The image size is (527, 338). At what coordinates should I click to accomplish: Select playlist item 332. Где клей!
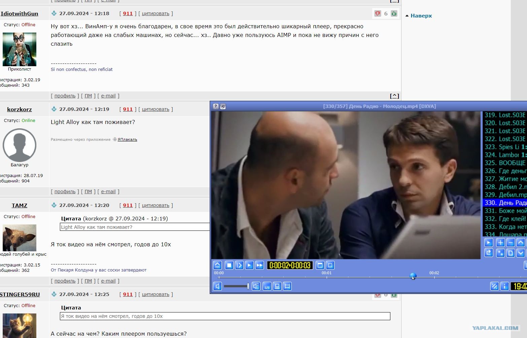click(x=505, y=219)
